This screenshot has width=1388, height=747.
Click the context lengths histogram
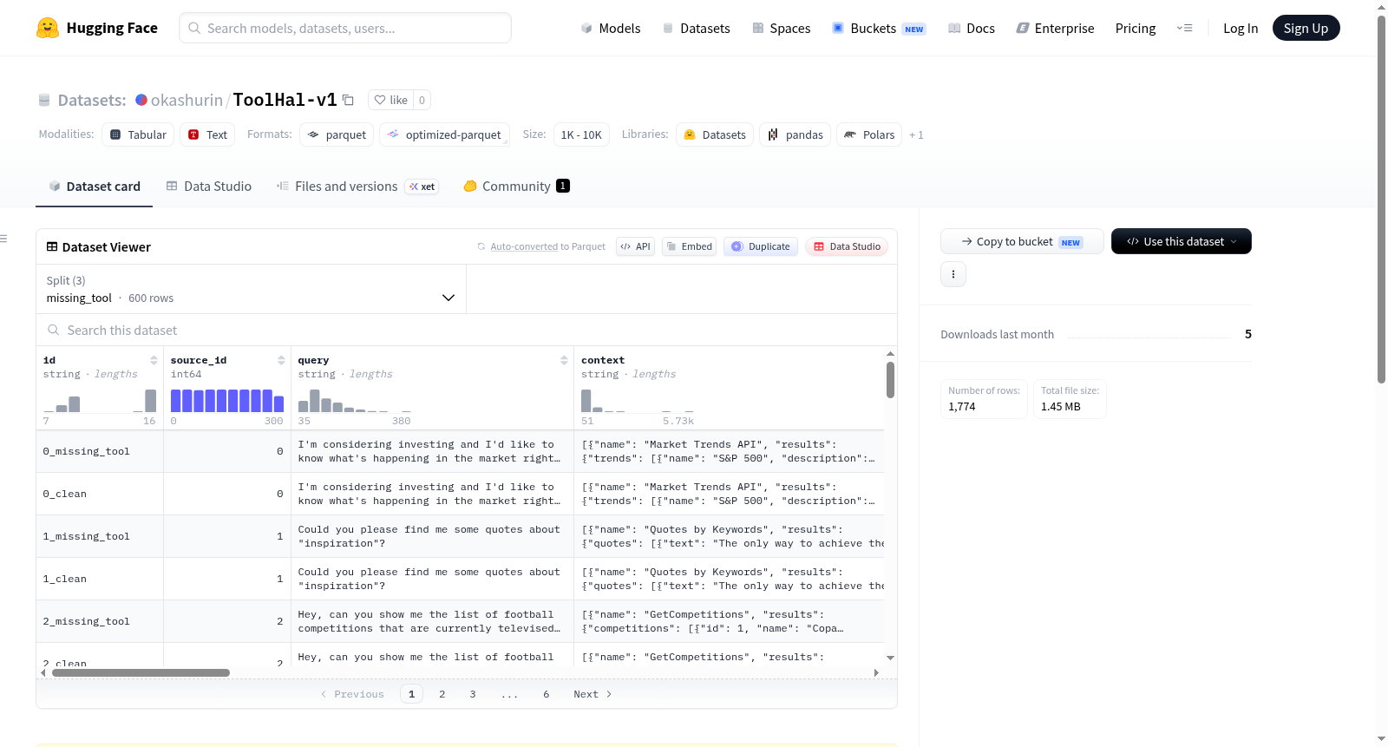point(638,400)
